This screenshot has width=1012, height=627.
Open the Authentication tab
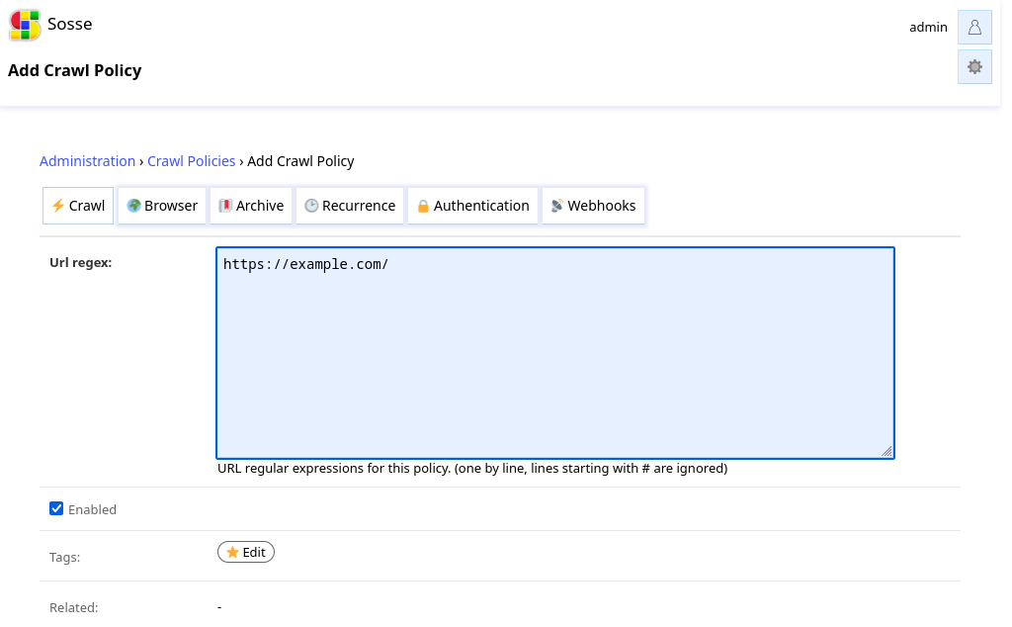tap(473, 206)
